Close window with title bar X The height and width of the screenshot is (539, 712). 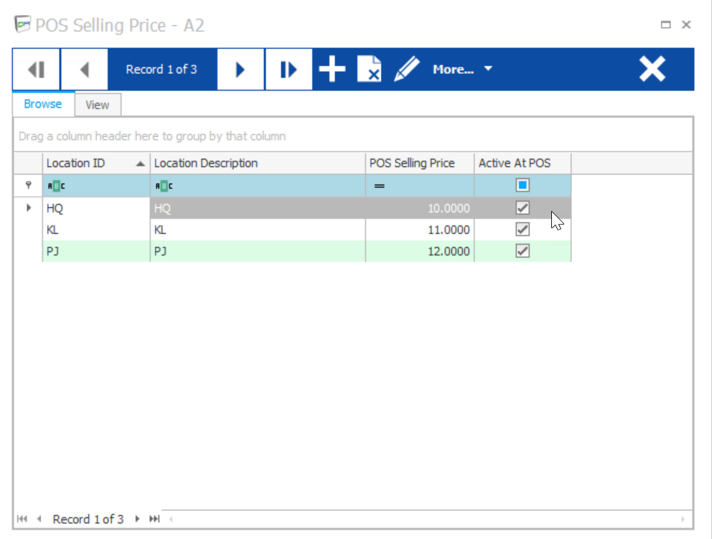tap(686, 24)
